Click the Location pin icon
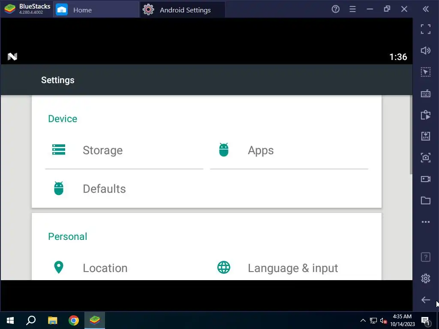Image resolution: width=439 pixels, height=329 pixels. [x=58, y=267]
